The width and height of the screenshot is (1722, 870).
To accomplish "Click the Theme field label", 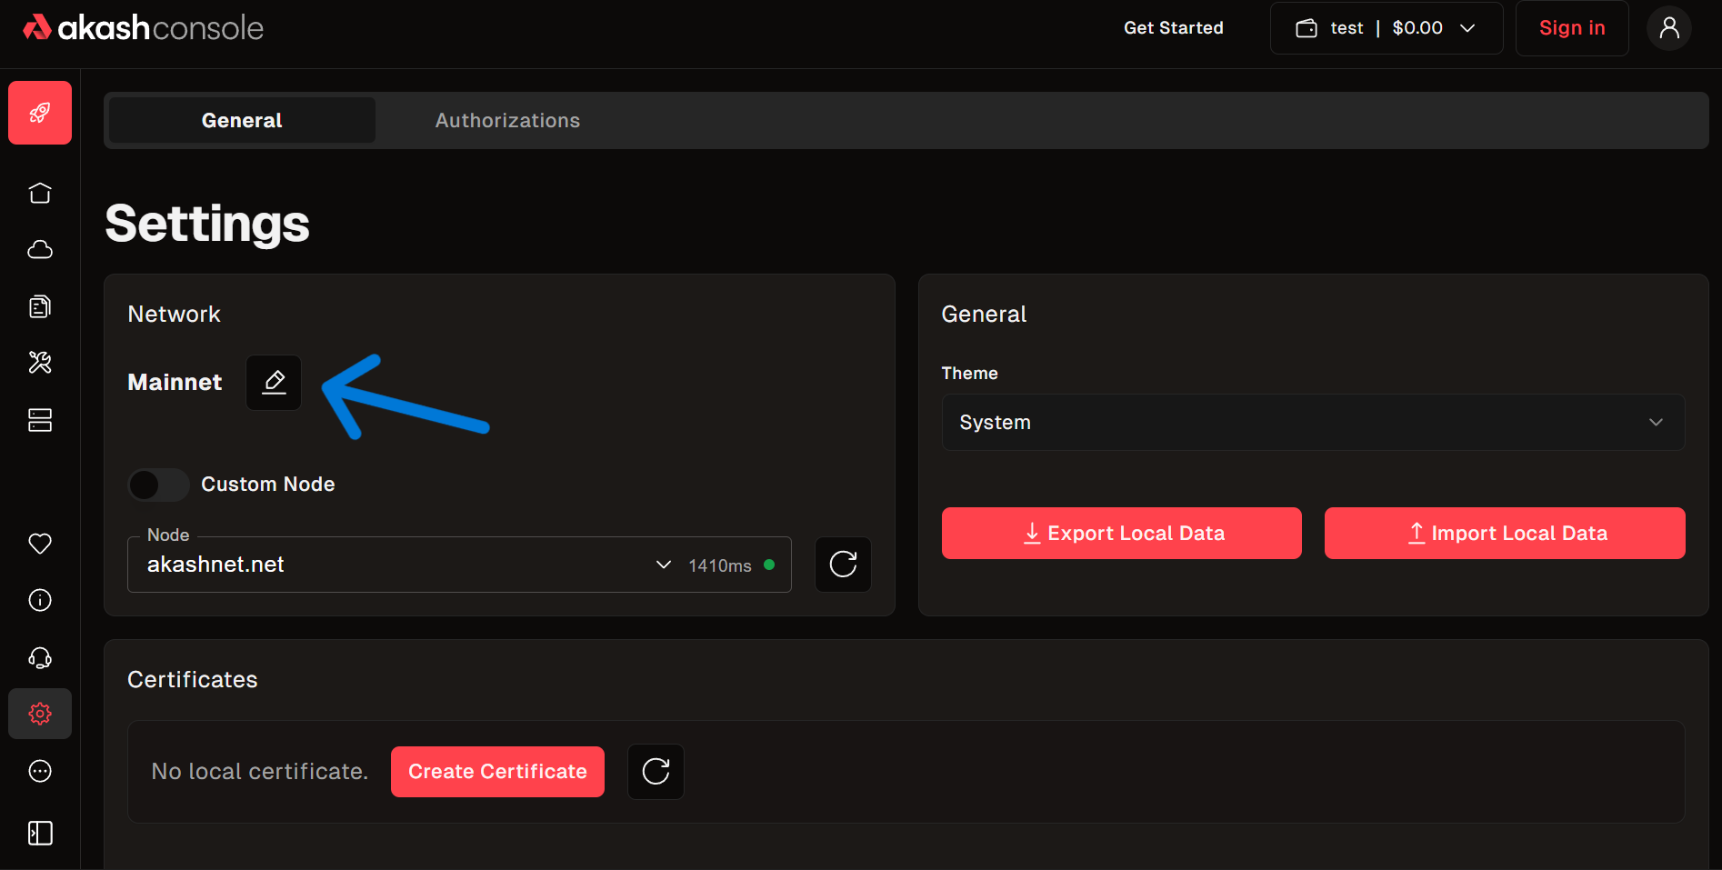I will (969, 373).
